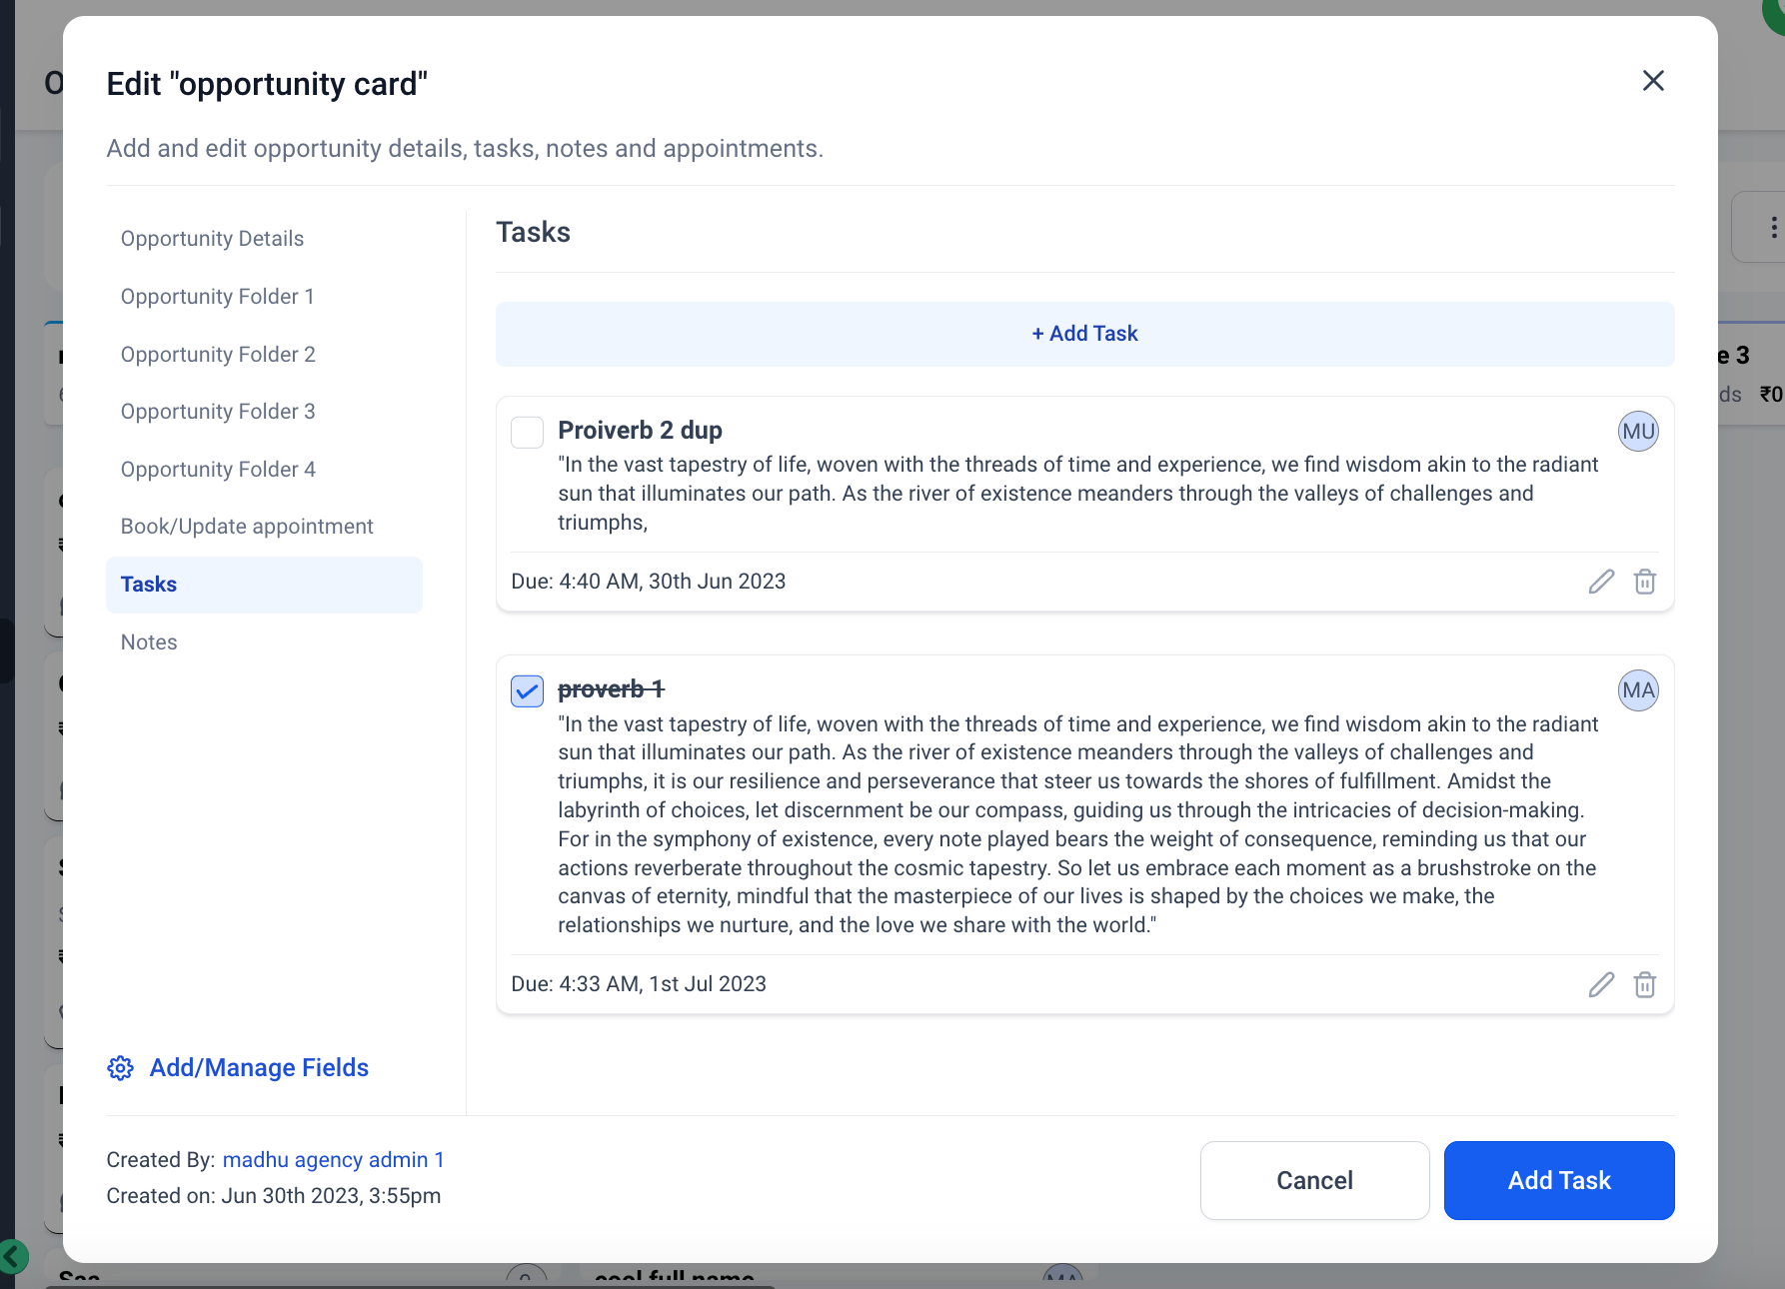
Task: Switch to Opportunity Folder 1
Action: (218, 297)
